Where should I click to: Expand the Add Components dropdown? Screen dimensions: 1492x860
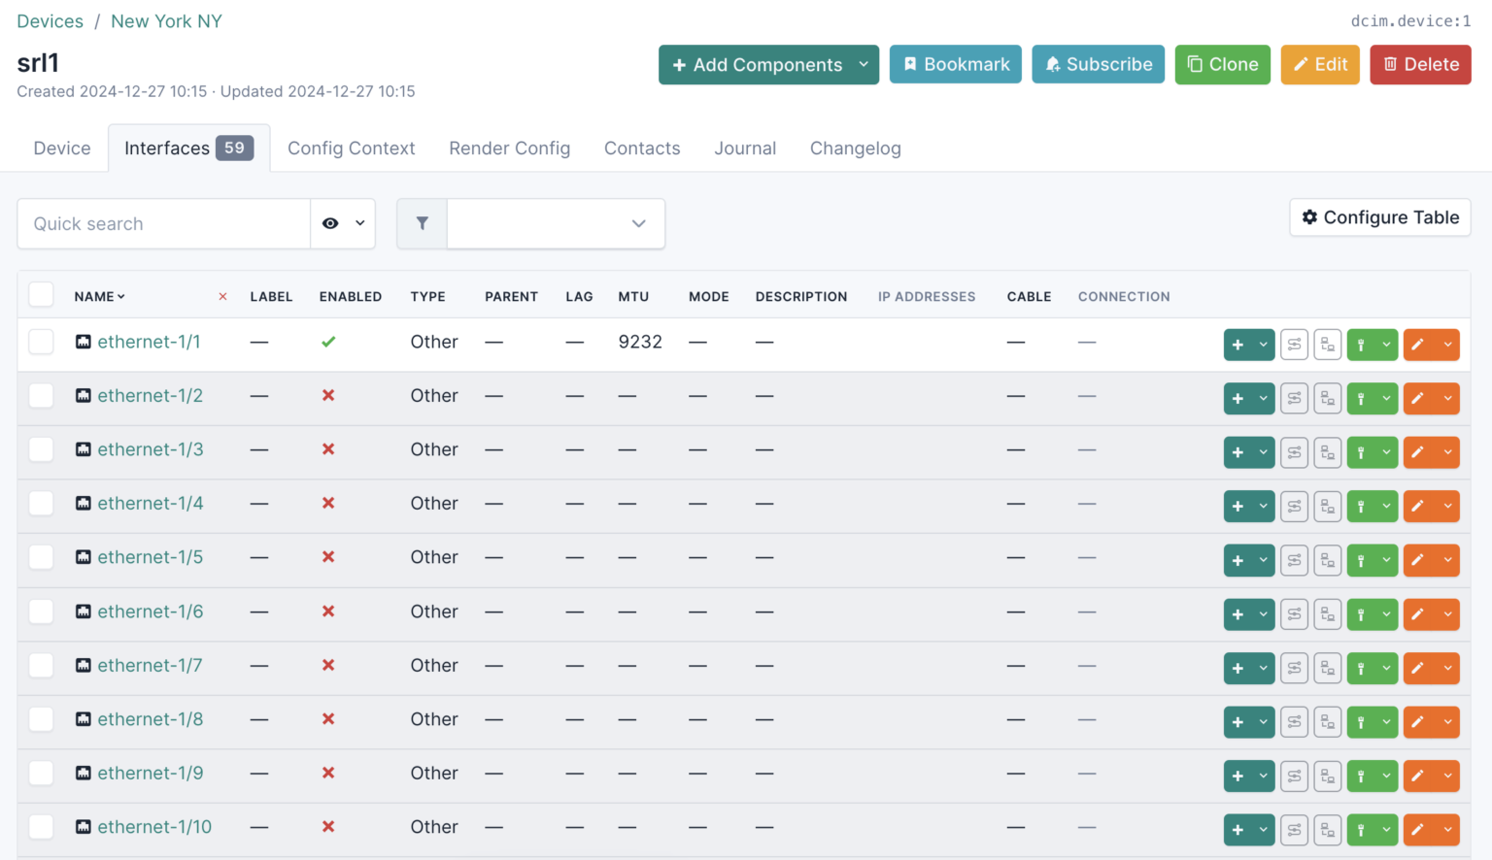pos(864,64)
